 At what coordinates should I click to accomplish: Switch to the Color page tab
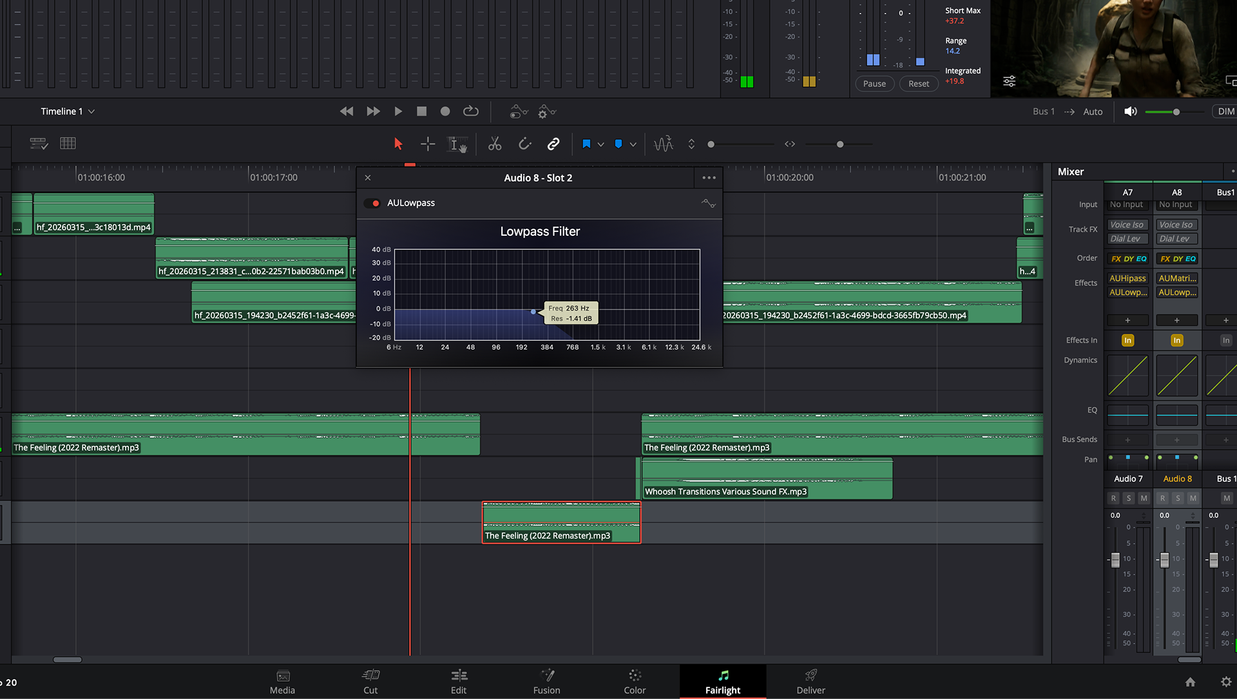635,682
